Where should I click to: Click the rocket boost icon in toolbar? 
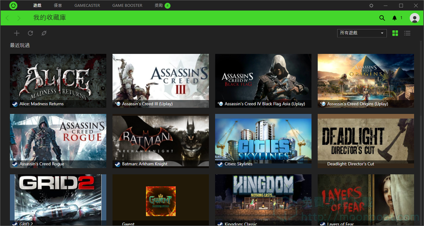click(44, 33)
